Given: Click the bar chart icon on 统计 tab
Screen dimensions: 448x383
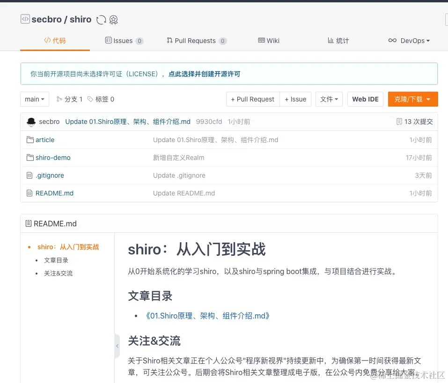Looking at the screenshot, I should (331, 41).
